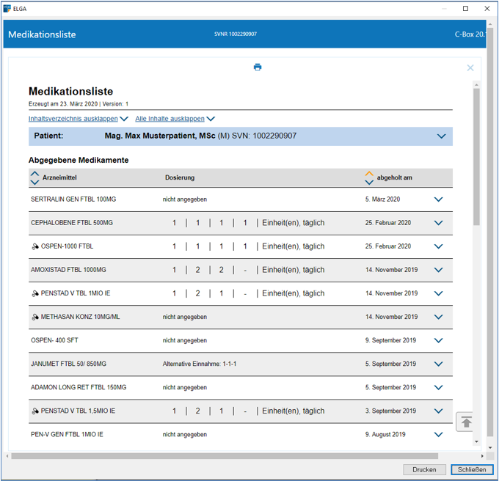This screenshot has width=499, height=481.
Task: Click the inner scrollbar up arrow
Action: click(476, 85)
